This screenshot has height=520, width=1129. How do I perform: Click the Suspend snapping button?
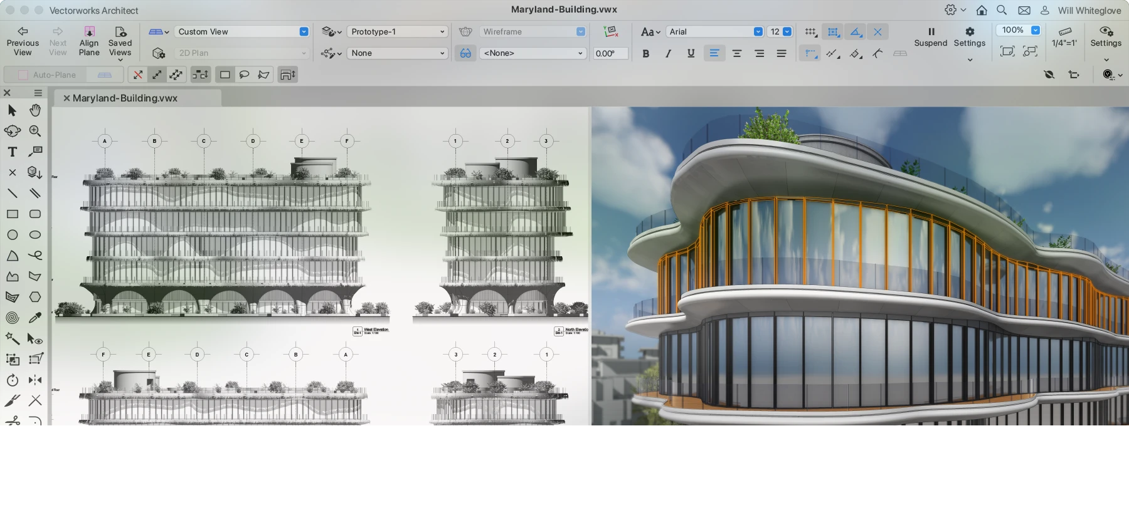[x=931, y=37]
